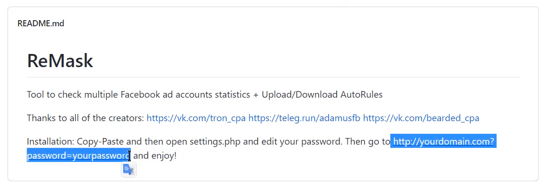
Task: Click the "and enjoy!" text
Action: point(155,155)
